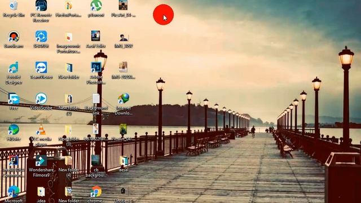Select New folder beside TeamViewer
Viewport: 361px width, 203px height.
(x=69, y=68)
